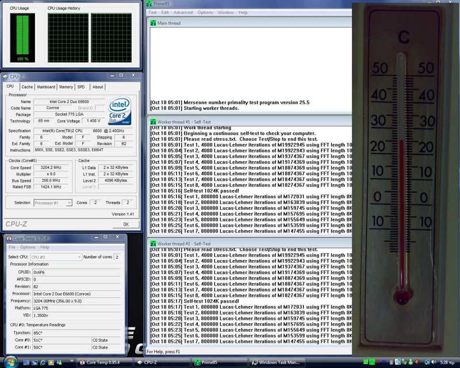Open Cache tab in CPU-Z

[x=27, y=87]
